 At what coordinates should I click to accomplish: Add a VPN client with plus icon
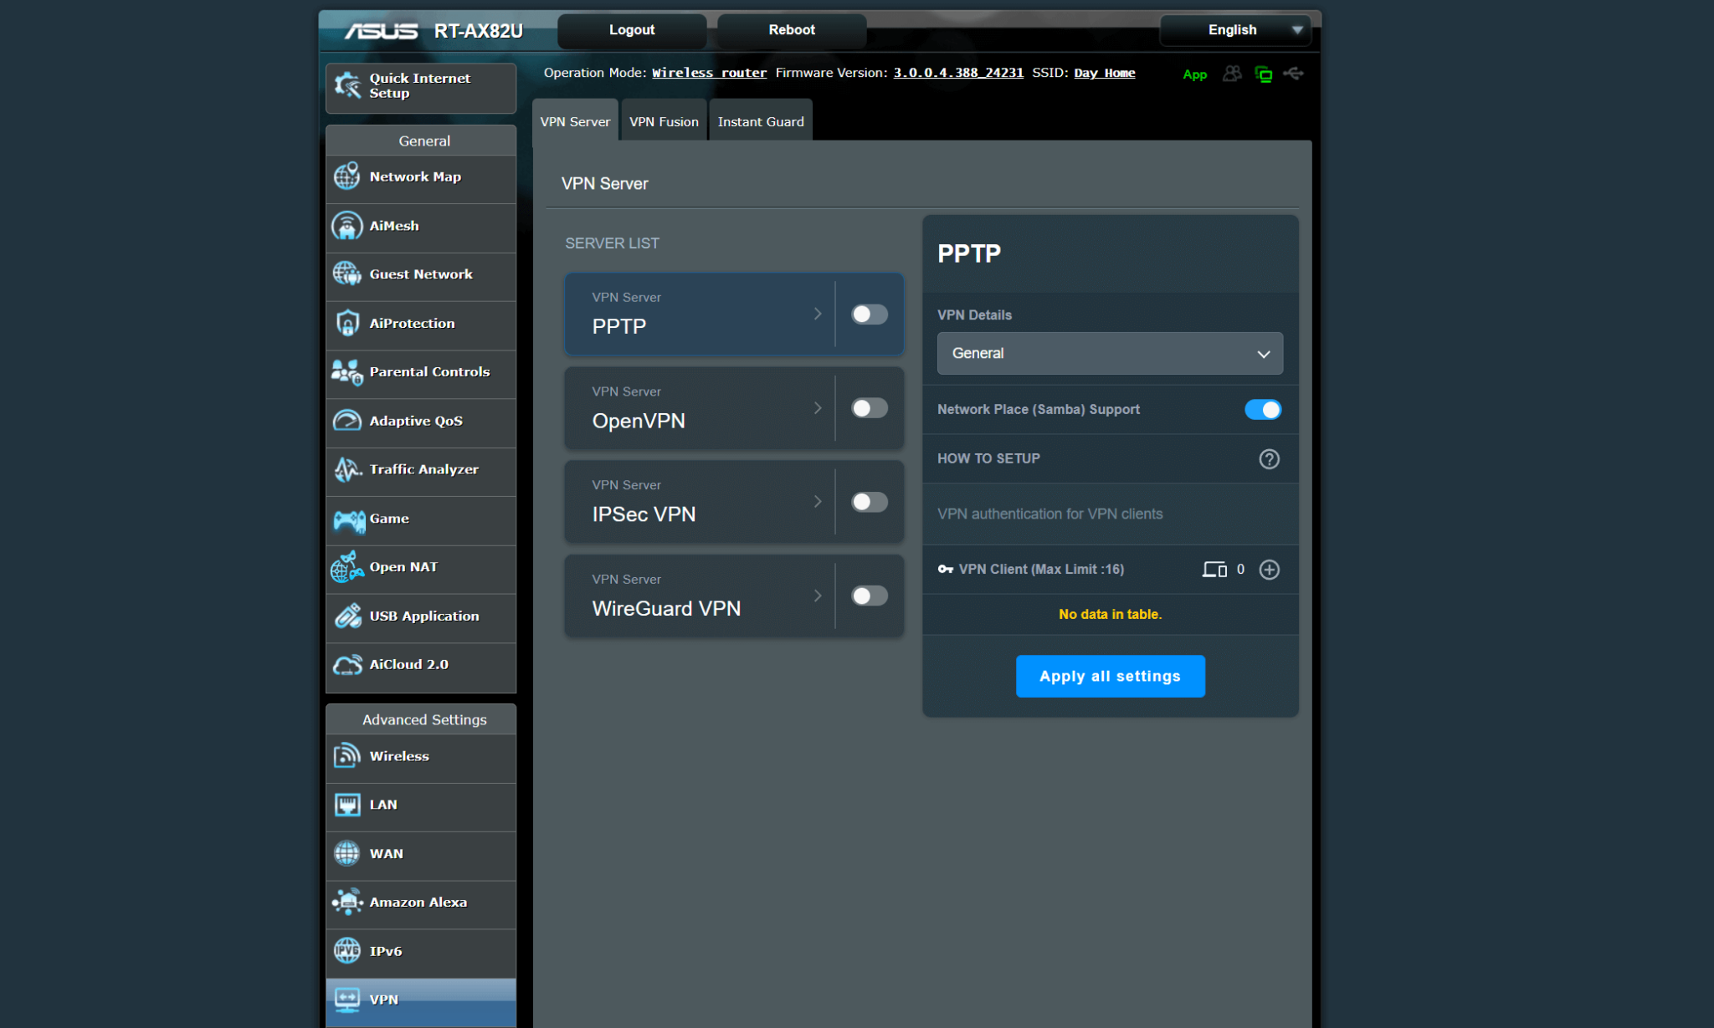(x=1269, y=570)
